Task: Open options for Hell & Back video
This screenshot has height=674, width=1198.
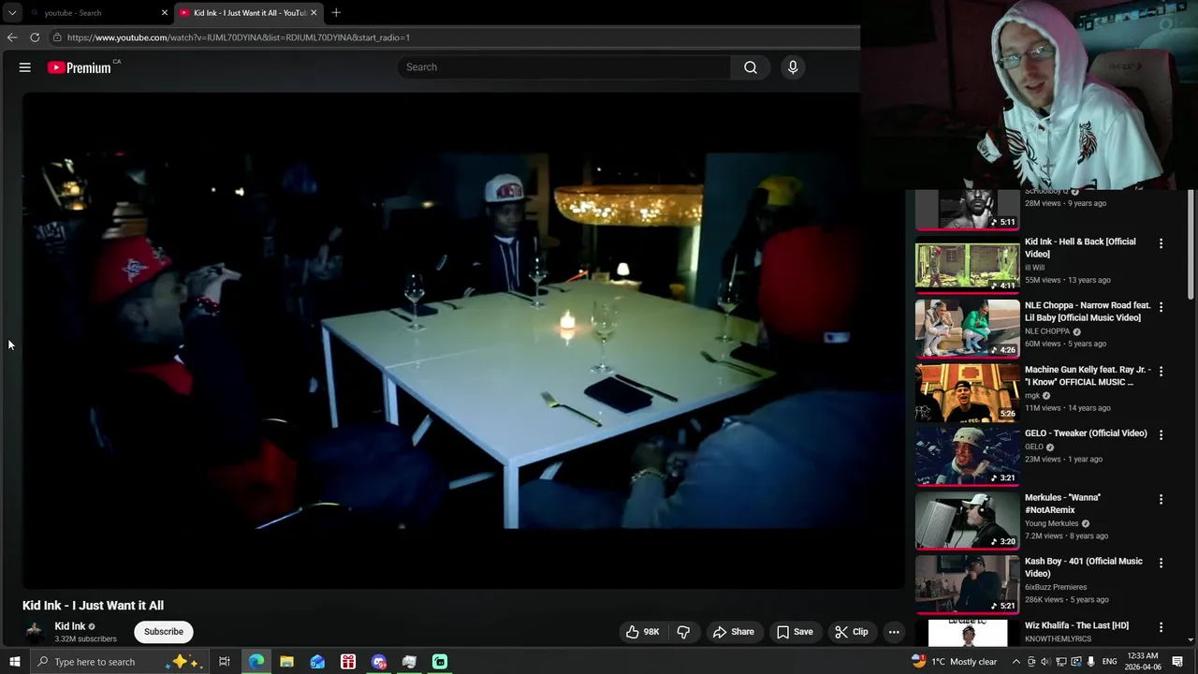Action: click(x=1161, y=243)
